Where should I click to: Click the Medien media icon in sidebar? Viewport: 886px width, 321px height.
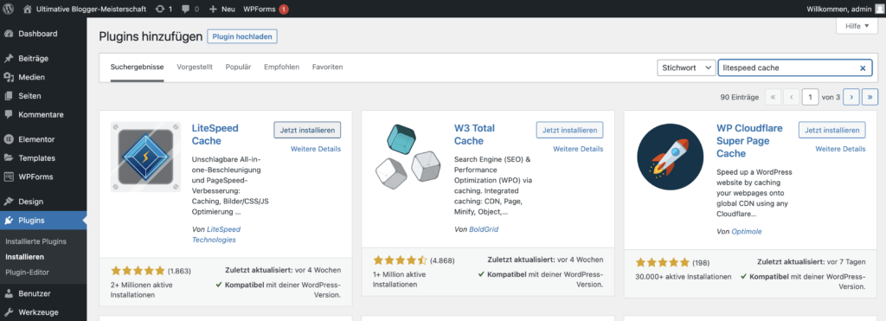[9, 77]
